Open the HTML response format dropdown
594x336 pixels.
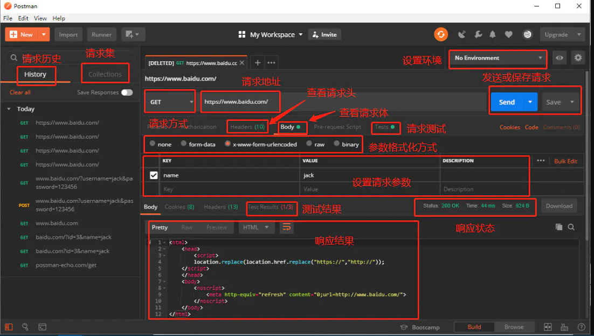pyautogui.click(x=255, y=227)
